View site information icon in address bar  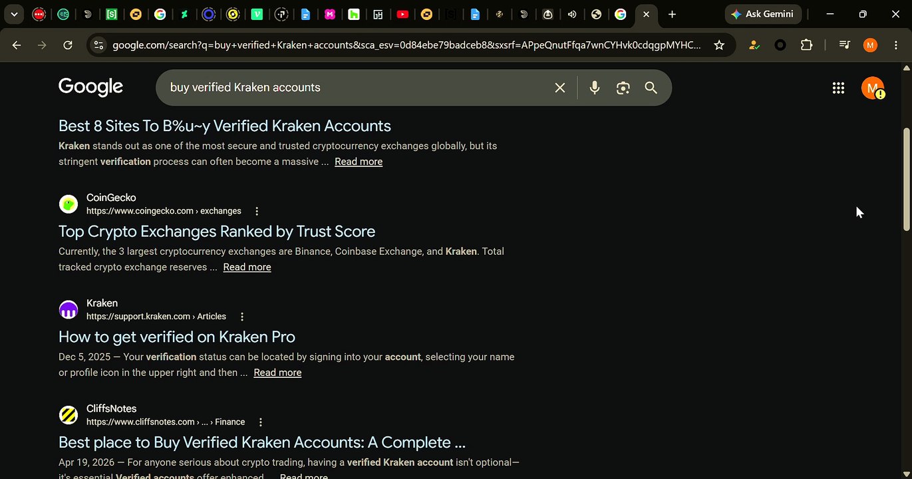pos(98,45)
